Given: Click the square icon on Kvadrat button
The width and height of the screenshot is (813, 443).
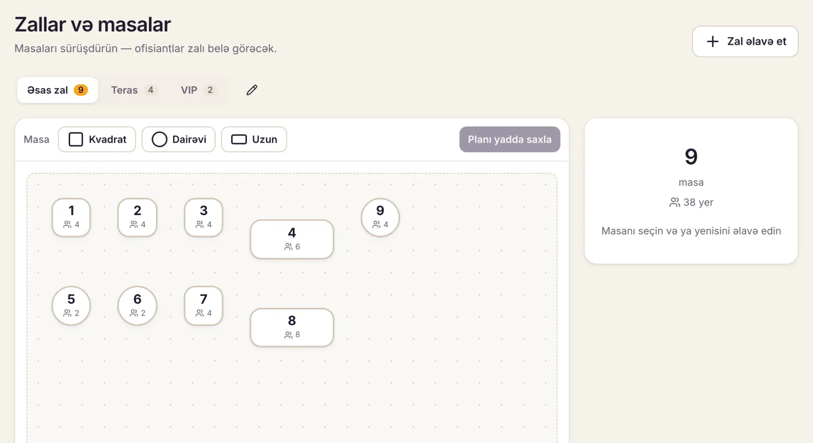Looking at the screenshot, I should (x=76, y=140).
